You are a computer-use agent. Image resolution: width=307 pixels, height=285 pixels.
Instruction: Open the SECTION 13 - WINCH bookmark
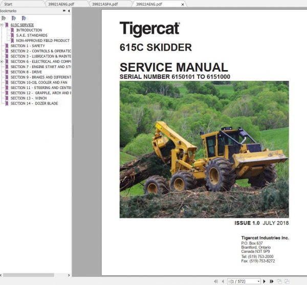click(x=29, y=98)
